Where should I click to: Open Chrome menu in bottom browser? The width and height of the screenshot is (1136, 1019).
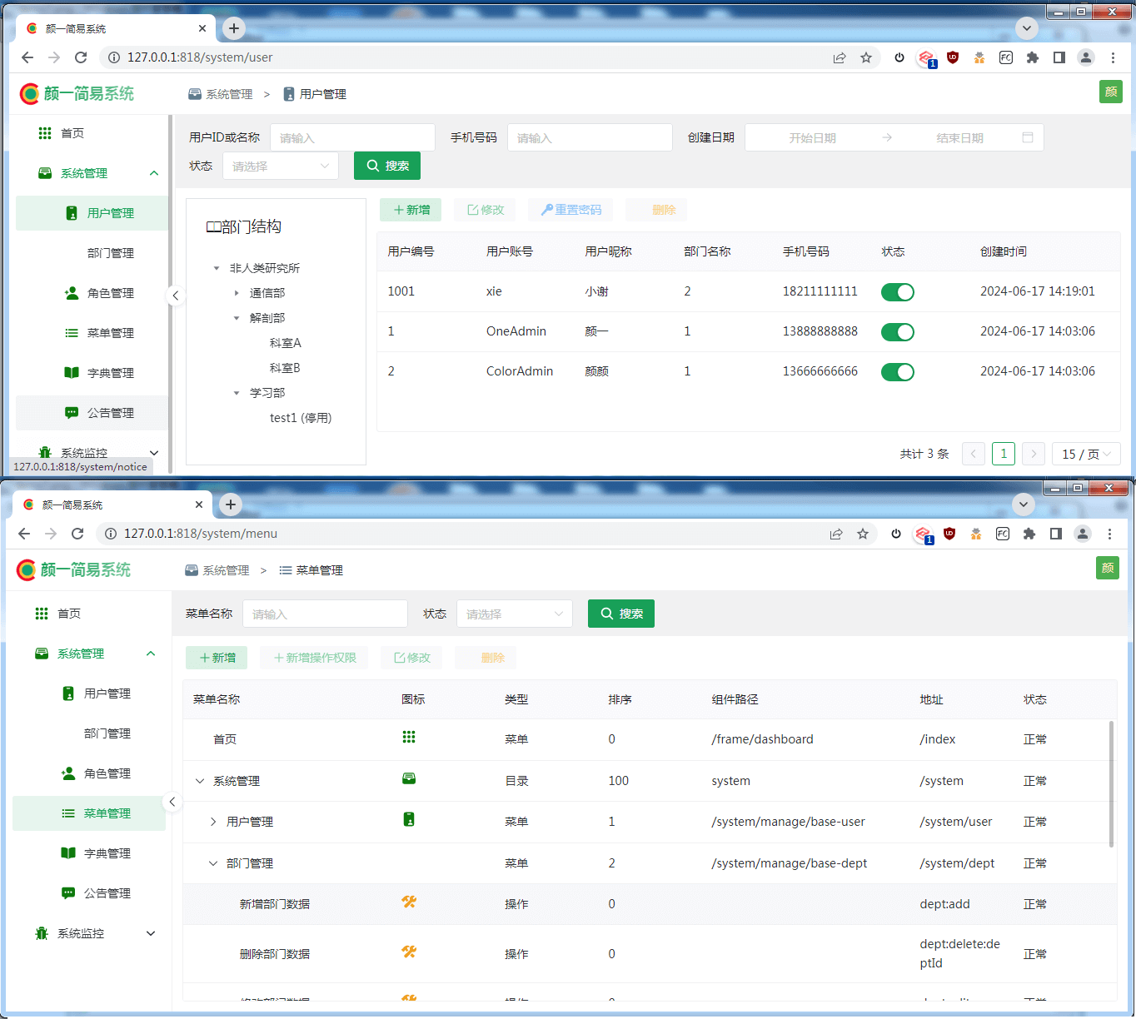click(x=1109, y=534)
